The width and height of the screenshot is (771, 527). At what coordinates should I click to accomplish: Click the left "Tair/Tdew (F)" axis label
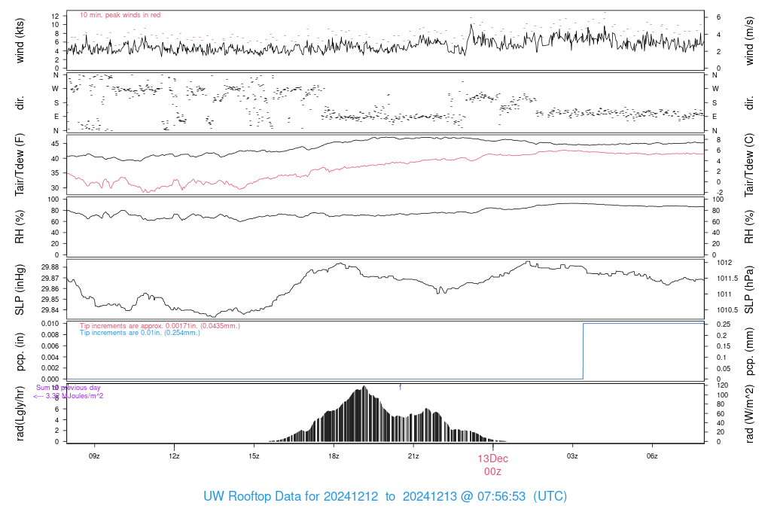pos(20,165)
